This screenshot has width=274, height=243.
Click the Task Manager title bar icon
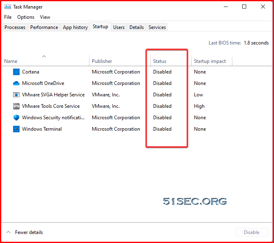pyautogui.click(x=8, y=7)
